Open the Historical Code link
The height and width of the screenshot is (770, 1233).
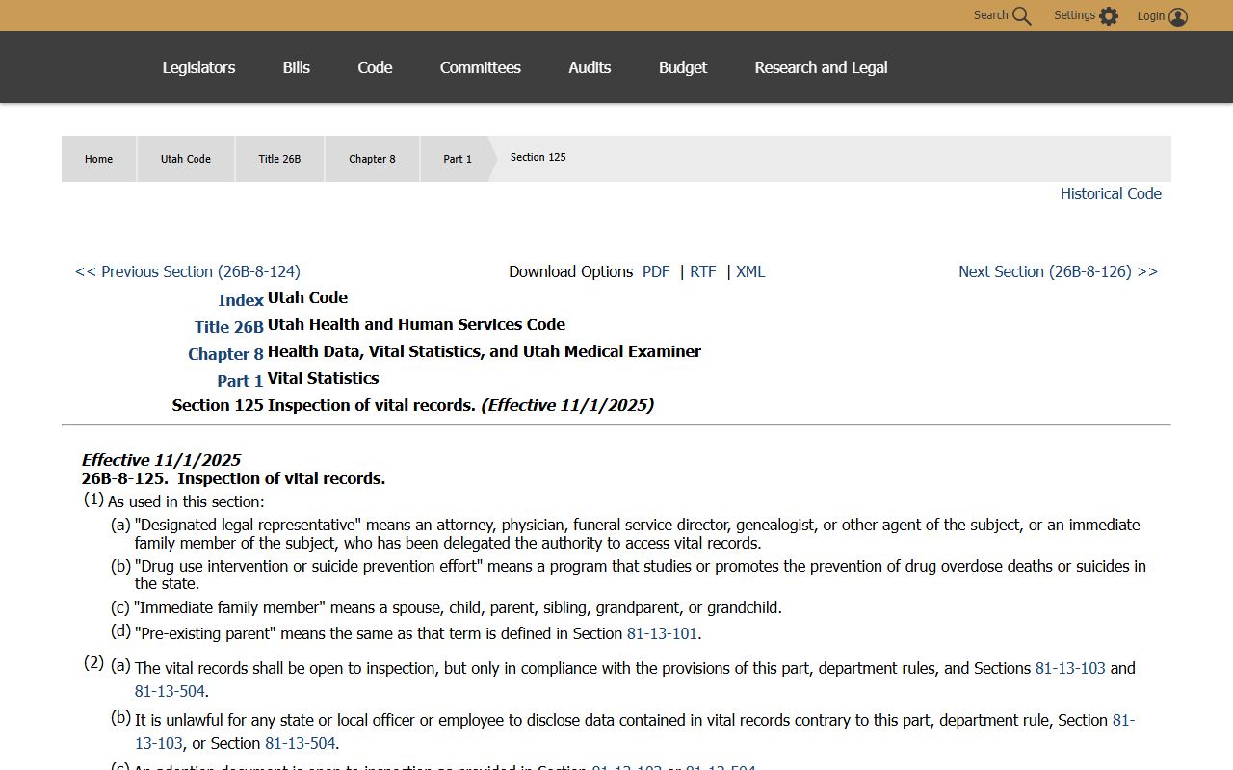point(1111,193)
